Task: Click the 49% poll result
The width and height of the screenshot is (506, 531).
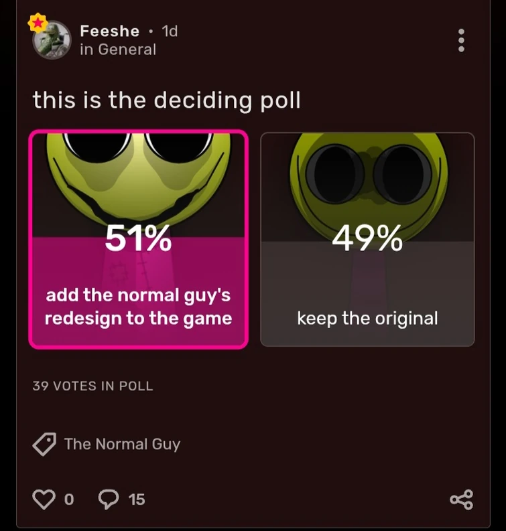Action: [367, 239]
